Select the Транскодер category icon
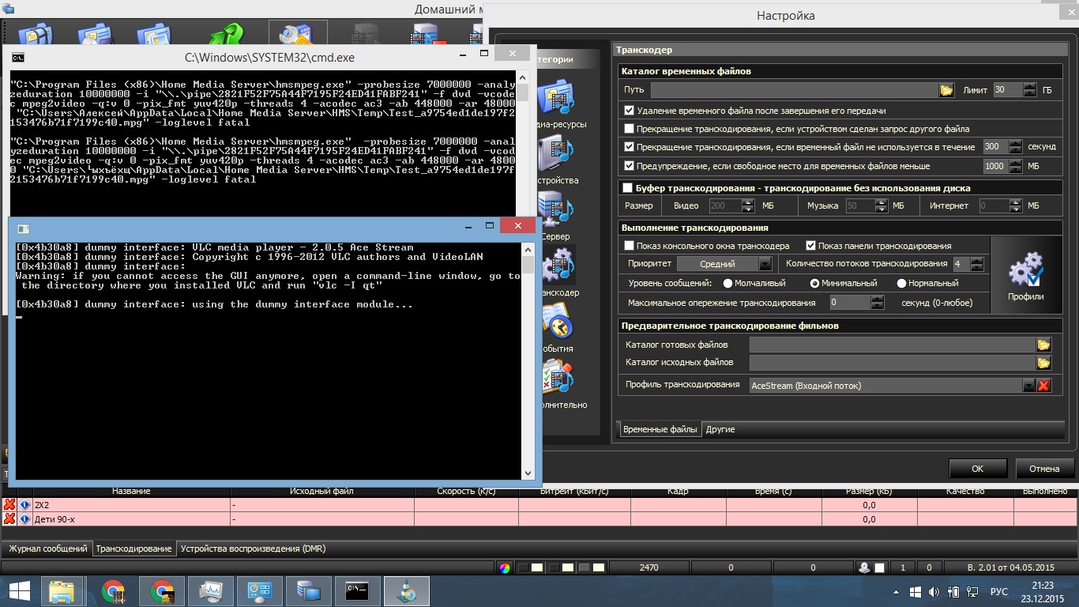The image size is (1079, 607). click(558, 266)
